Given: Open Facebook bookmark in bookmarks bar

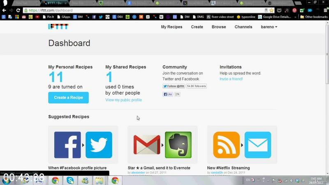Looking at the screenshot, I should click(94, 17).
